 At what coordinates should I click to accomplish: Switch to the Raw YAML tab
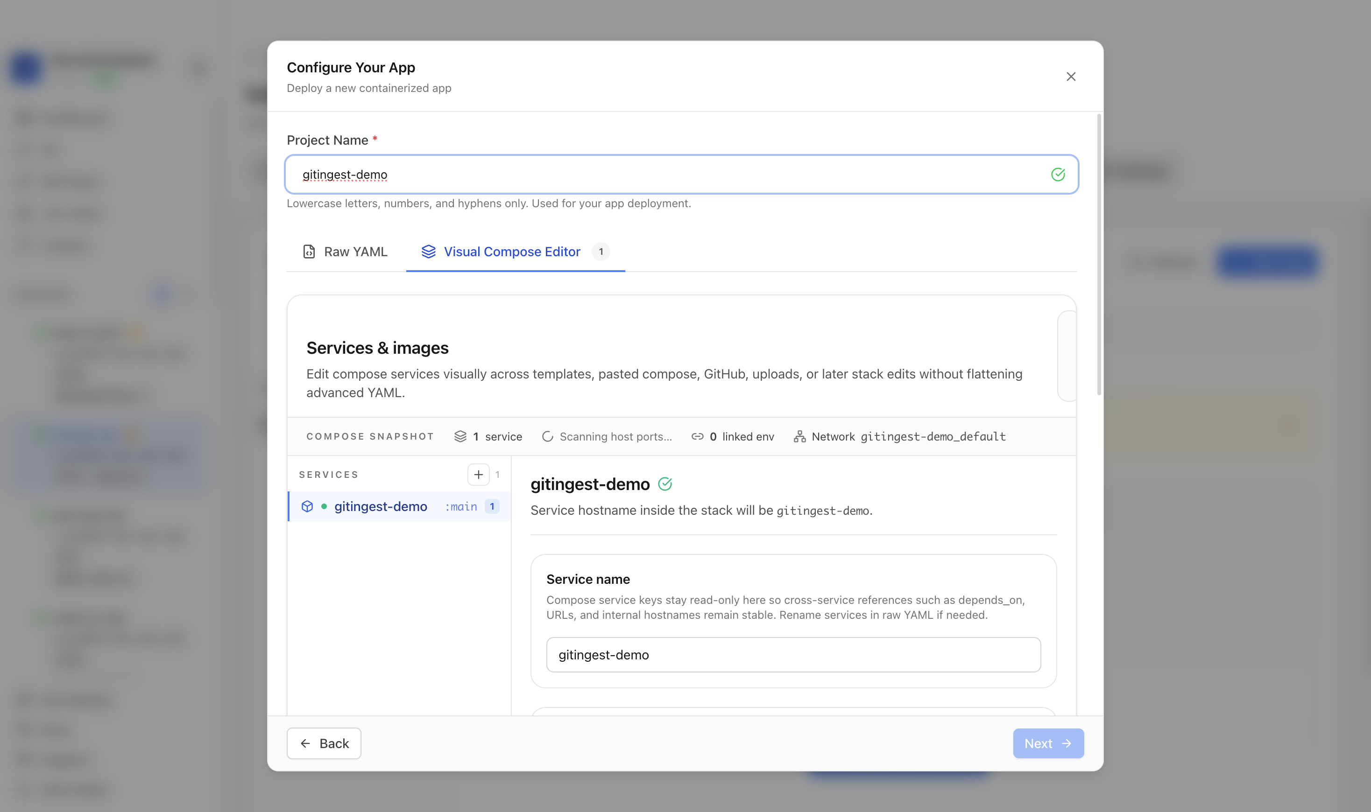pyautogui.click(x=346, y=252)
